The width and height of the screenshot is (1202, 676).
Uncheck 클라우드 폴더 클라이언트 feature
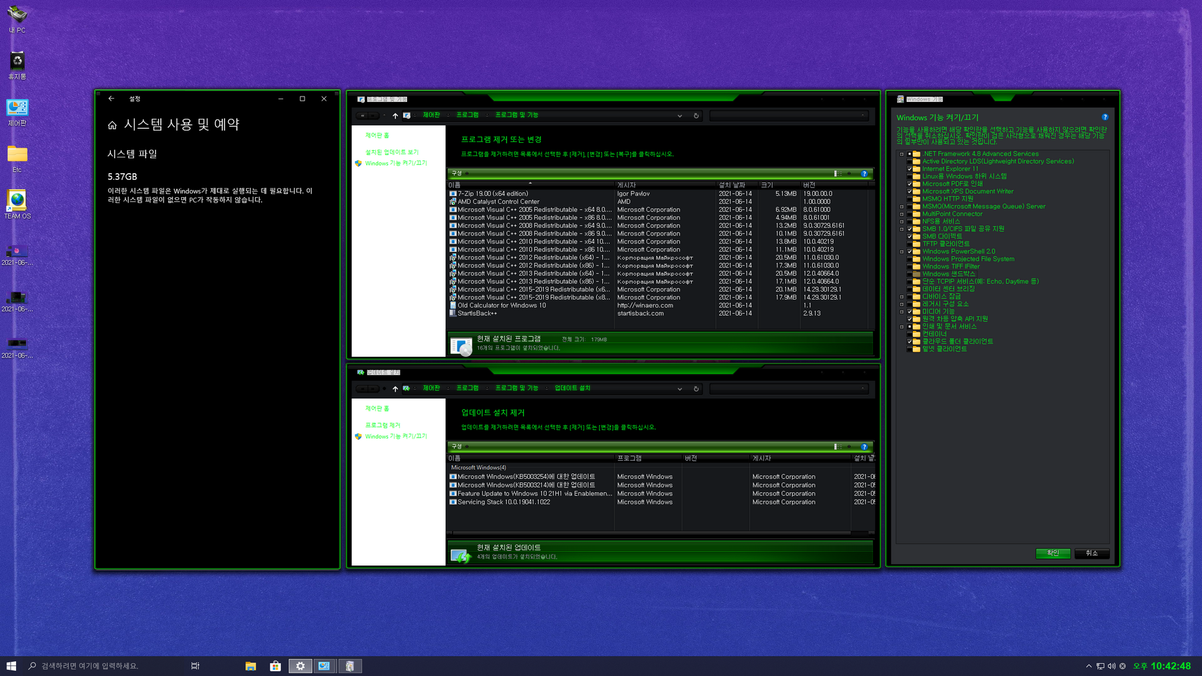point(910,341)
